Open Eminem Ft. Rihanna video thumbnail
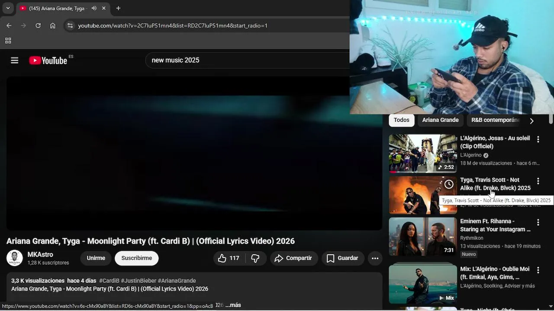 pyautogui.click(x=422, y=236)
